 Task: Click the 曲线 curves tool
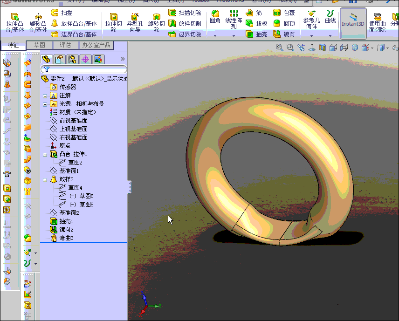click(330, 17)
